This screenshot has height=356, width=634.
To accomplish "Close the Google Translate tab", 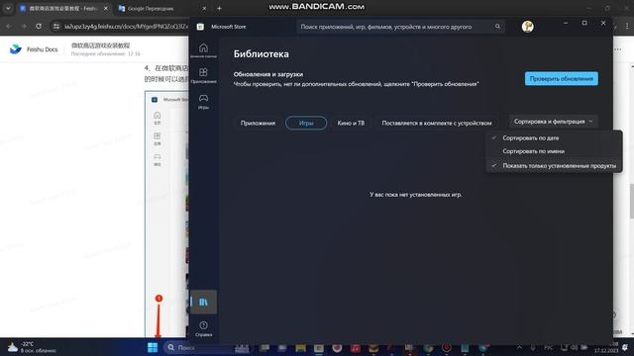I will click(204, 8).
